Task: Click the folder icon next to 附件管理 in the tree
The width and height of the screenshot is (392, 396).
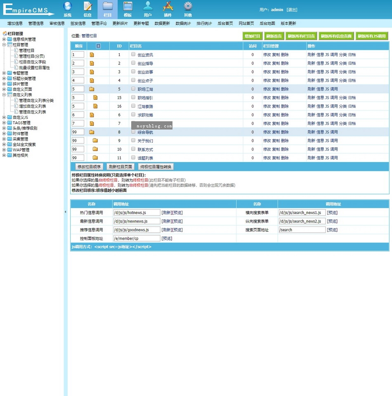Action: pos(9,133)
